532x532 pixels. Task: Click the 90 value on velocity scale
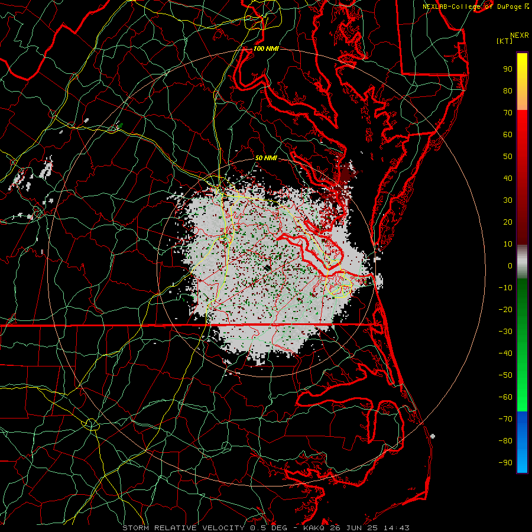coord(508,69)
